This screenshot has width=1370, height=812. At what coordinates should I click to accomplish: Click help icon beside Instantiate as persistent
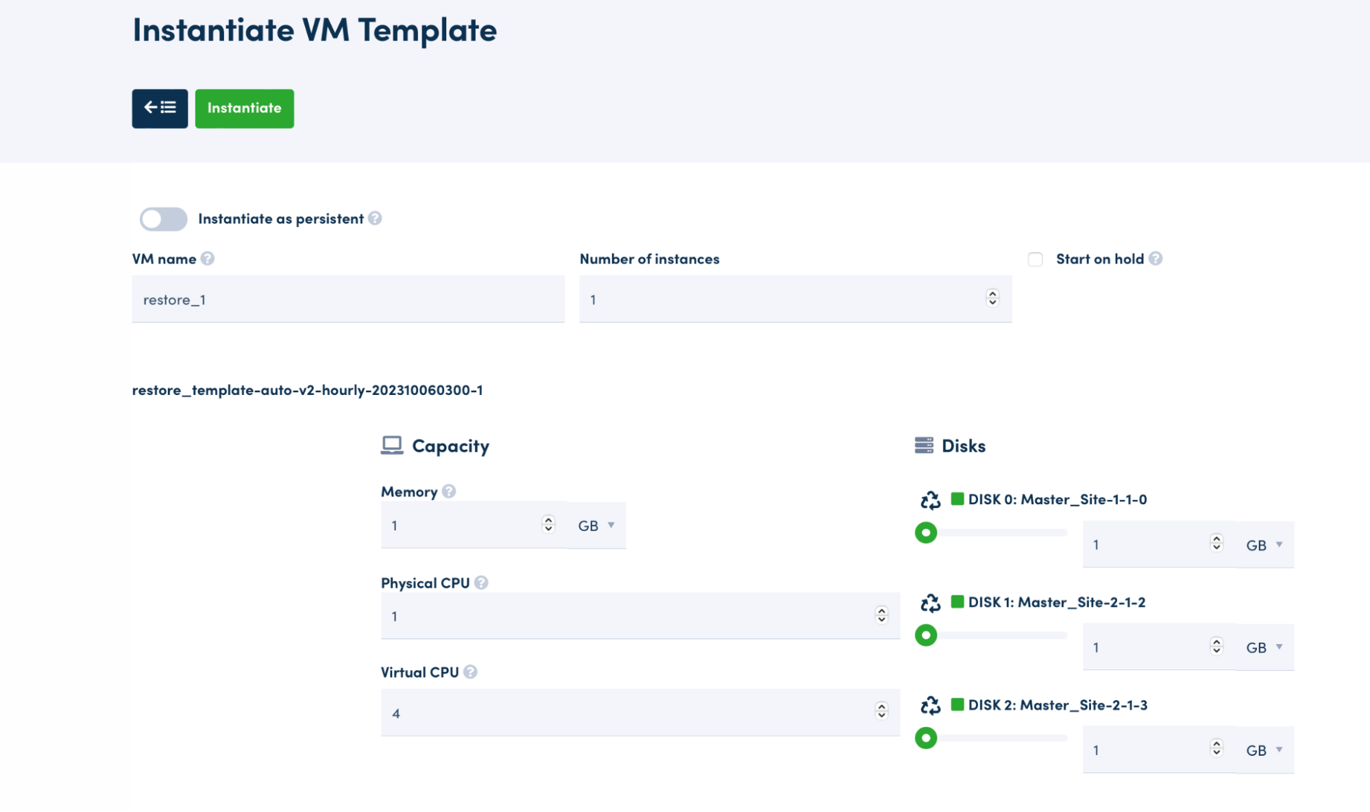click(375, 218)
